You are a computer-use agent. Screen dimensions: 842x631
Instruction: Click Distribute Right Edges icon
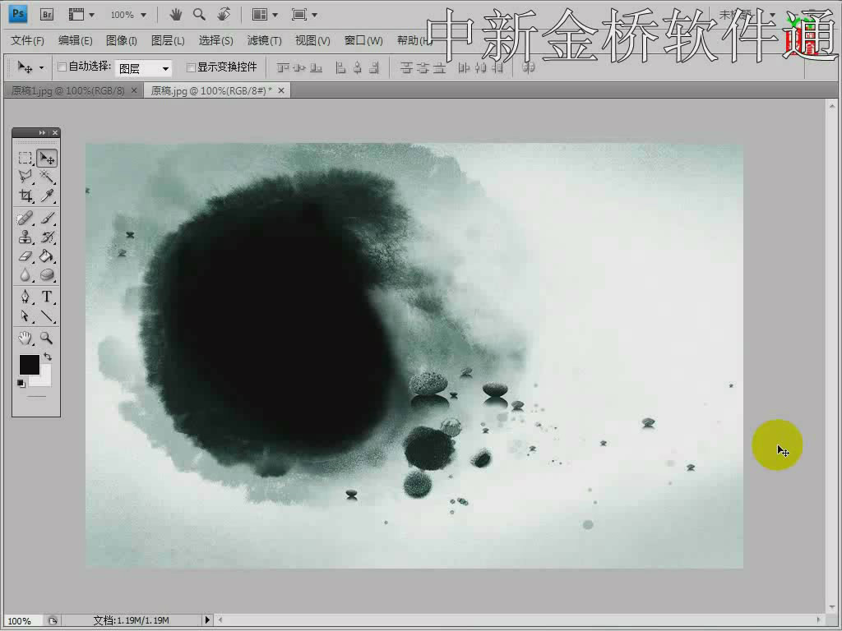(x=497, y=68)
